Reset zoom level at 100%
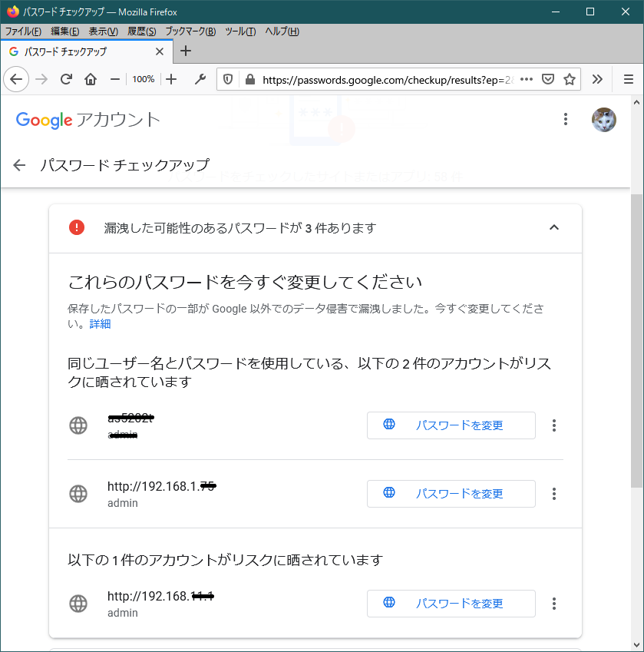 point(144,79)
